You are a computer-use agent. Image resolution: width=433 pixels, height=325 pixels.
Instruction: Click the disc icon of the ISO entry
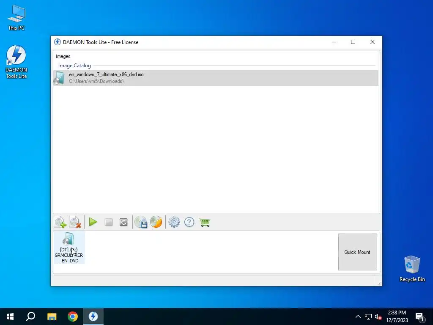[59, 78]
